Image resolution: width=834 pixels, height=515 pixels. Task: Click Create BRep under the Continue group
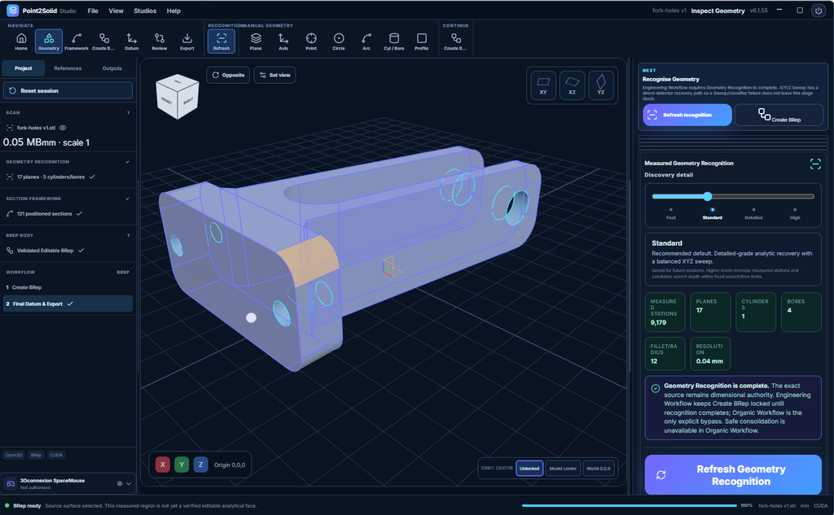click(455, 41)
